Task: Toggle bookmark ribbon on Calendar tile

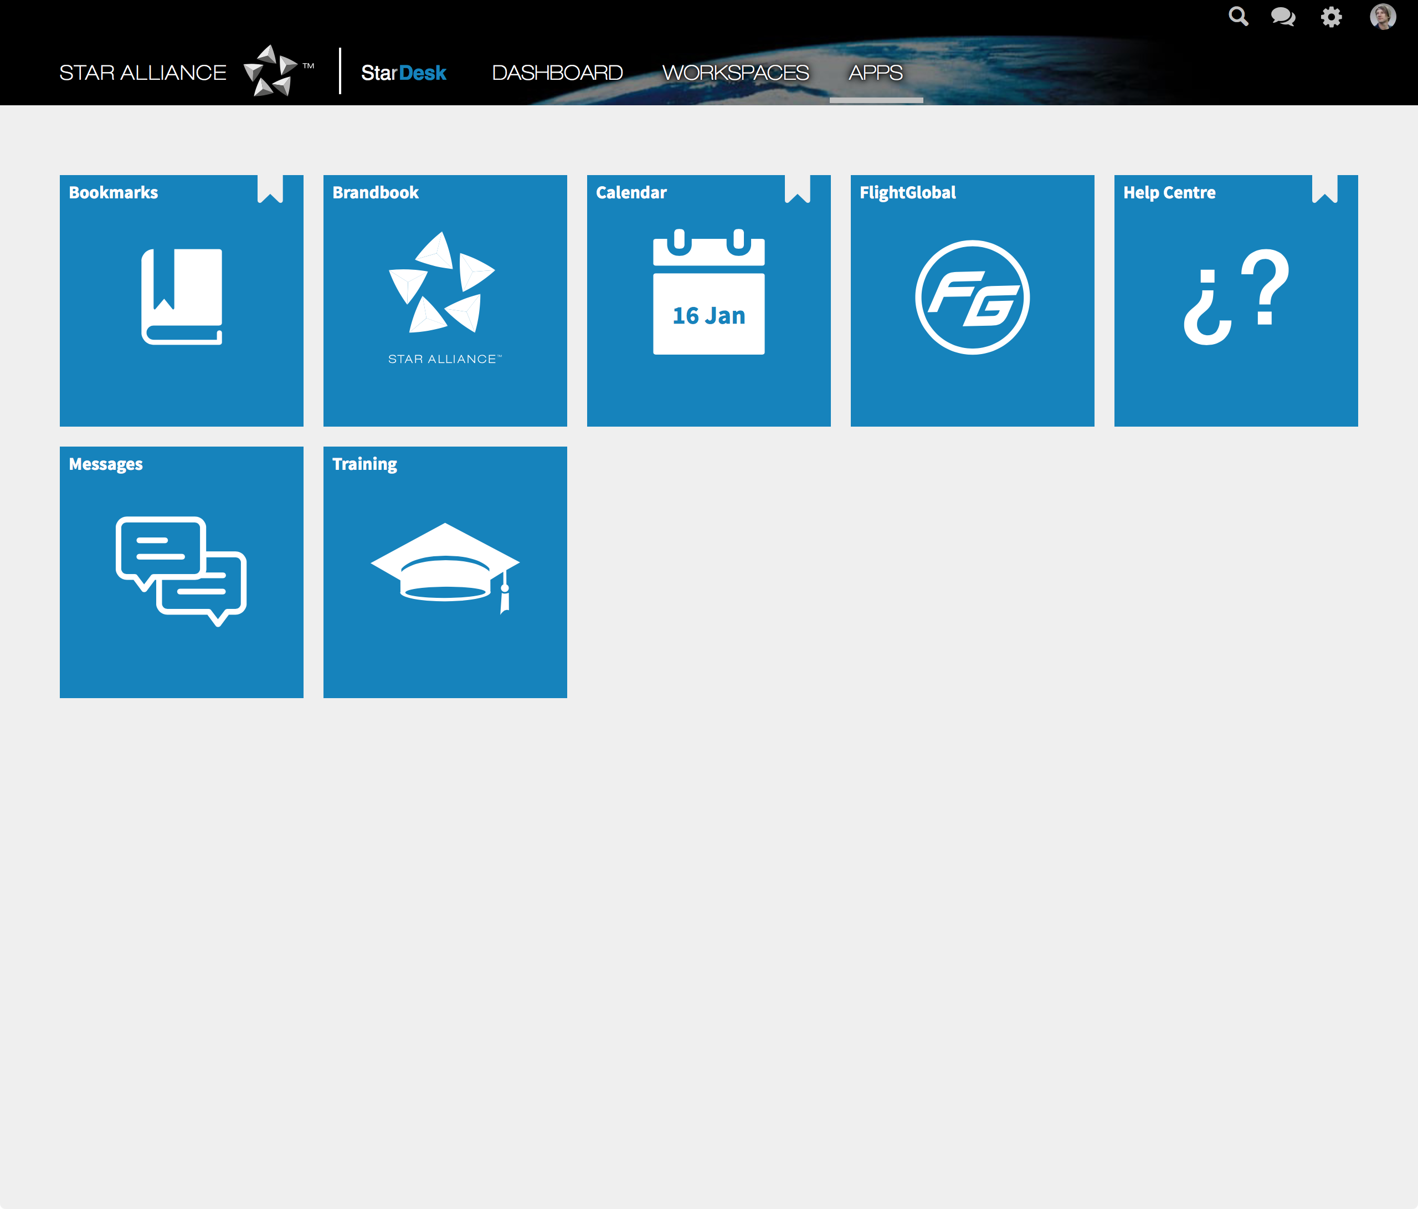Action: click(797, 188)
